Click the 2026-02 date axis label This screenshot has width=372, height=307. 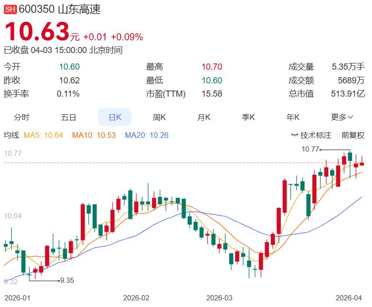[136, 298]
